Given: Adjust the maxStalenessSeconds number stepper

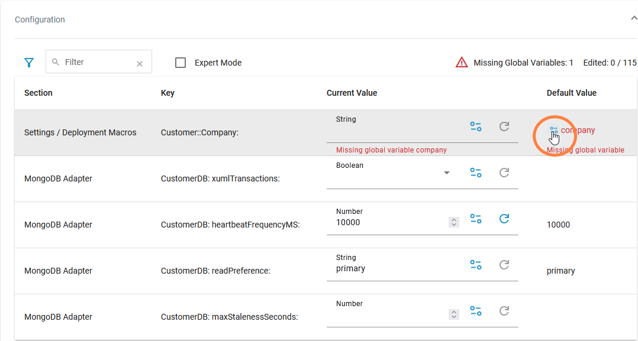Looking at the screenshot, I should coord(454,314).
